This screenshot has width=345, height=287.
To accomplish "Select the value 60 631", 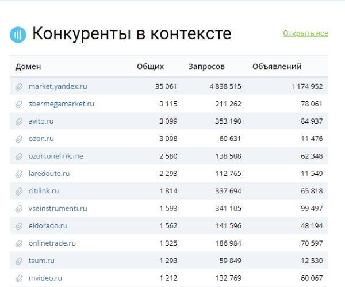I will 230,139.
